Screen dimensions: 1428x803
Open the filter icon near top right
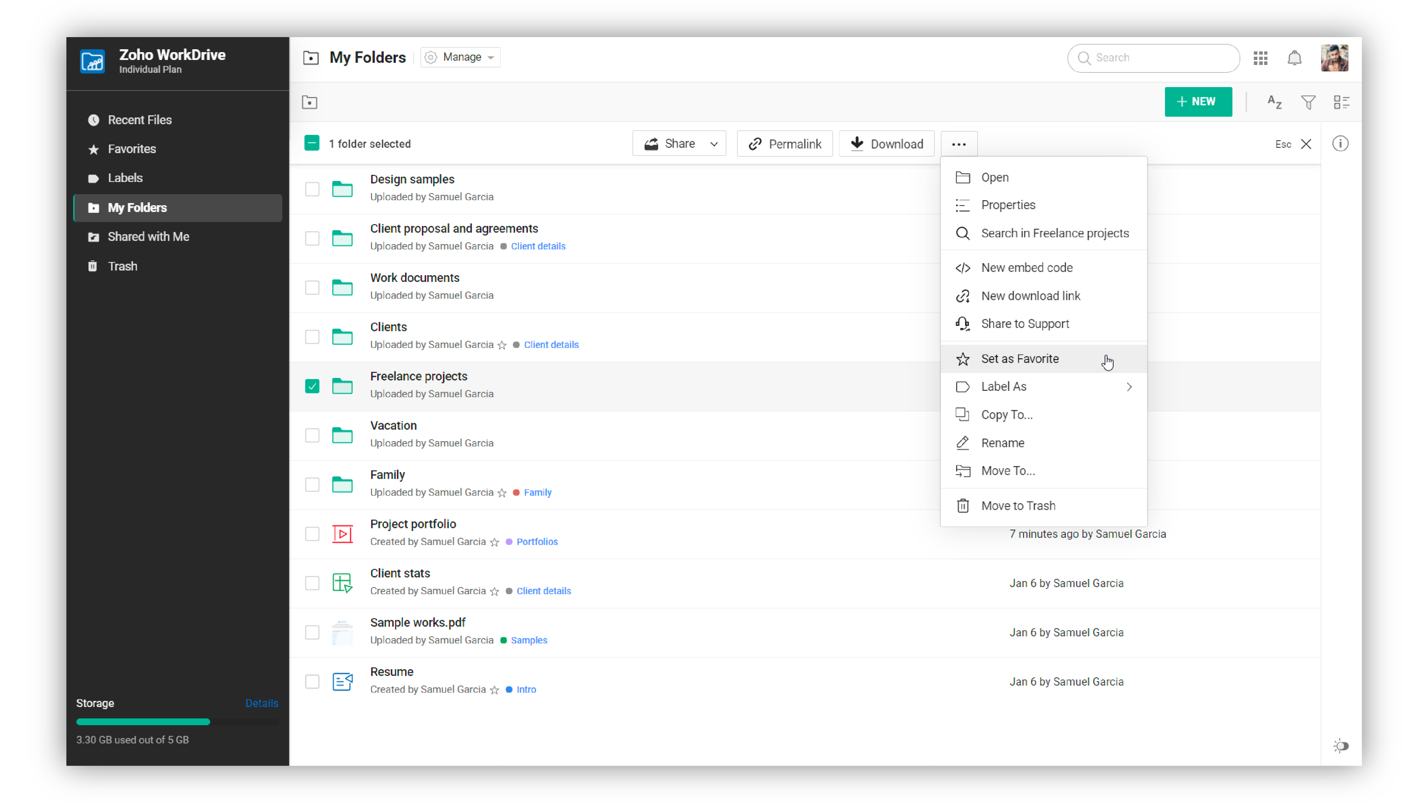tap(1308, 102)
